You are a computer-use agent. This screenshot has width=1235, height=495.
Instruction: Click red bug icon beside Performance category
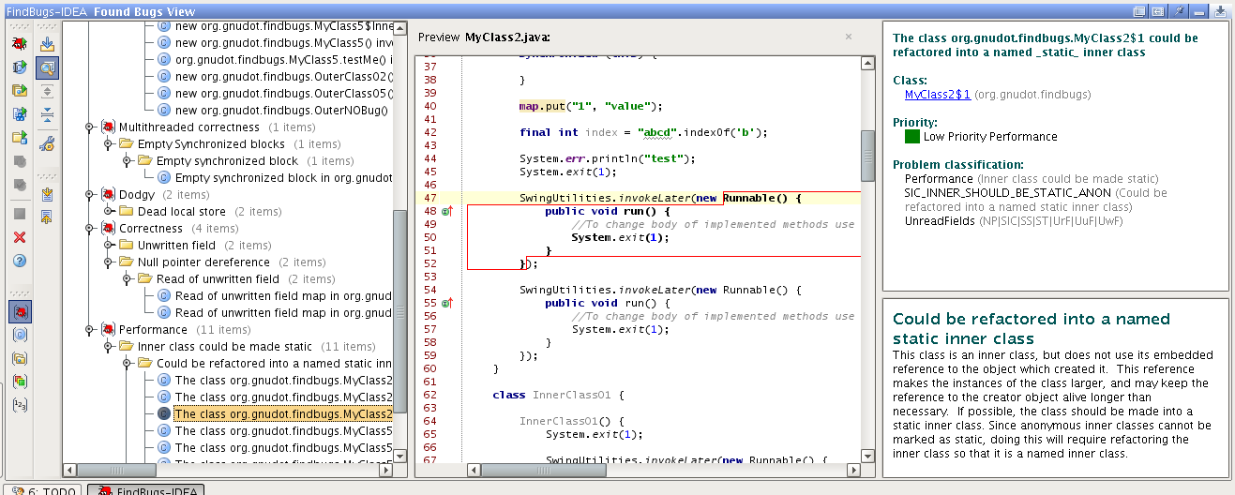pos(108,330)
